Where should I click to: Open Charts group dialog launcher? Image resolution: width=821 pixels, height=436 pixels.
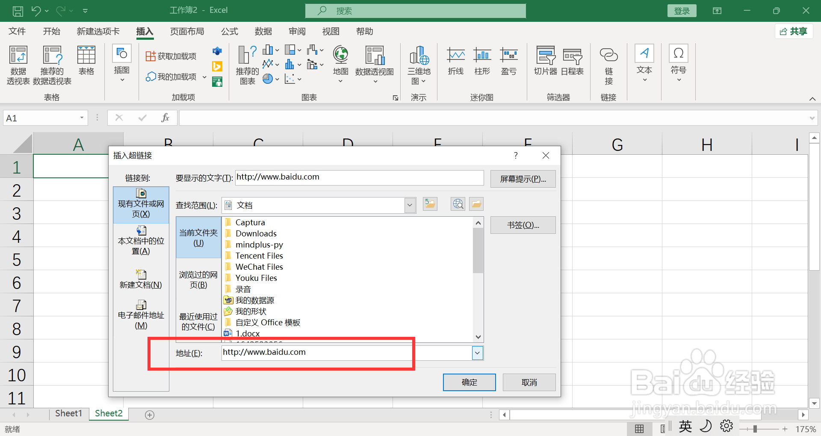click(x=396, y=98)
